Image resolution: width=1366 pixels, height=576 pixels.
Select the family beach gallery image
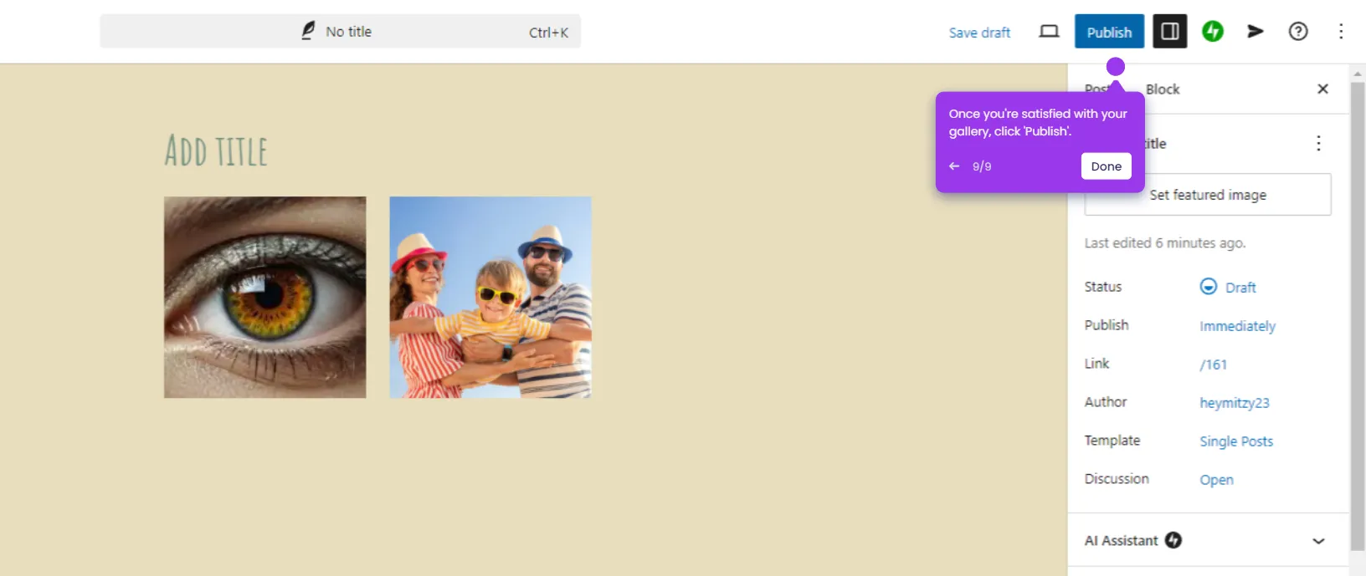click(x=490, y=297)
